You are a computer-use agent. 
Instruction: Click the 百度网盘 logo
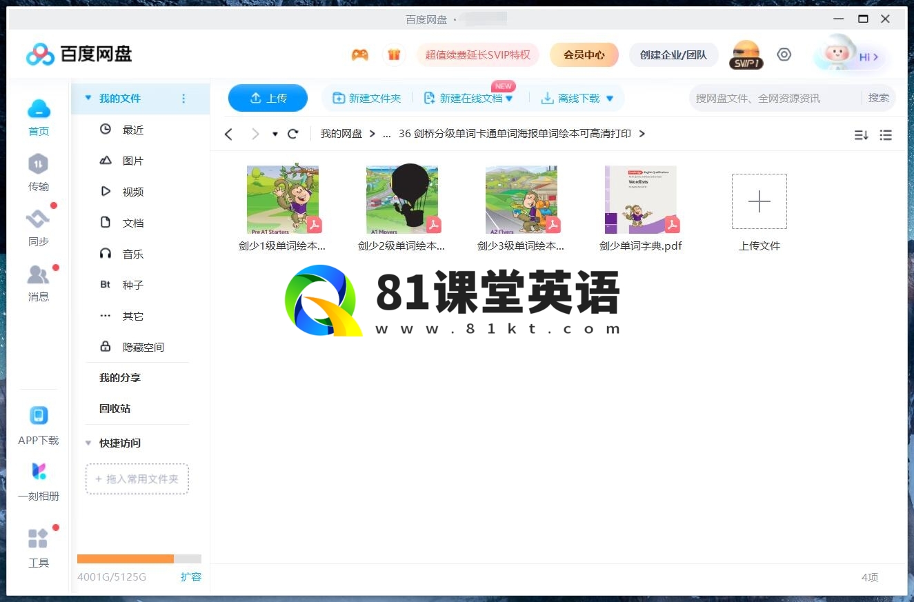click(79, 54)
